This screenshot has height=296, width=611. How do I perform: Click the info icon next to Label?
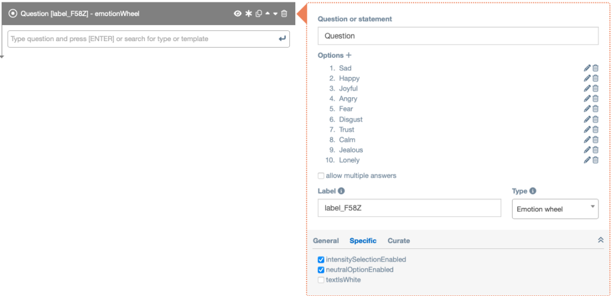pyautogui.click(x=341, y=191)
